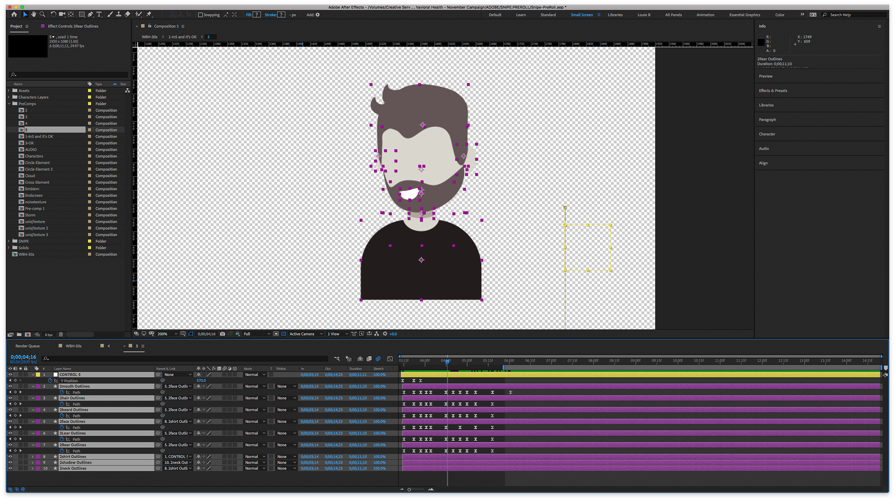Select the Pen tool
Image resolution: width=895 pixels, height=500 pixels.
point(90,14)
